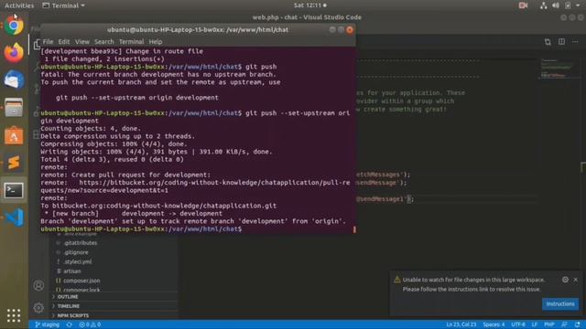The image size is (586, 329).
Task: Open the terminal Search menu
Action: [103, 42]
